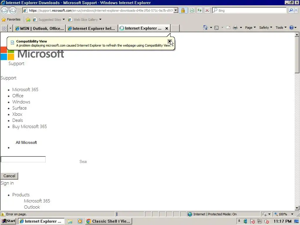Screen dimensions: 300x225
Task: Click the Sign in link
Action: pyautogui.click(x=7, y=183)
